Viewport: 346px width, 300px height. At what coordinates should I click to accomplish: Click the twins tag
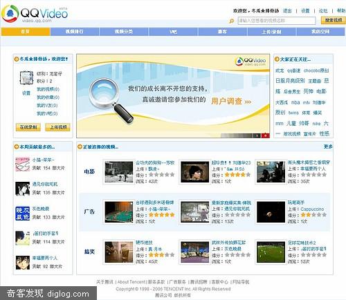[x=293, y=113]
